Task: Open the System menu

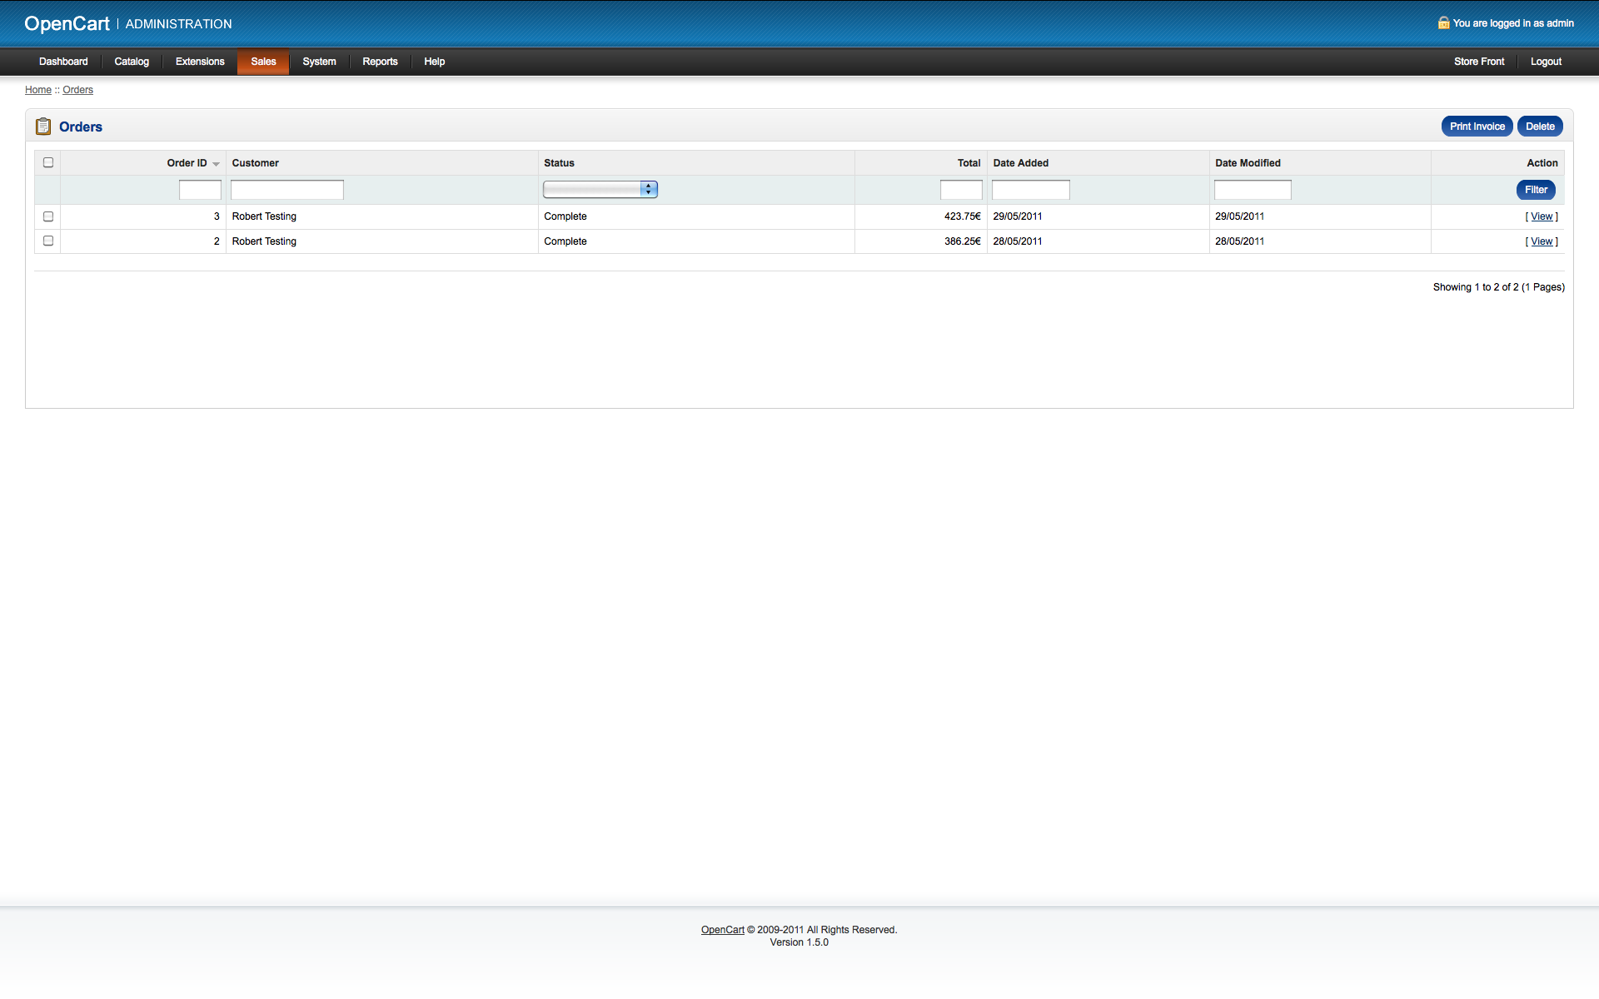Action: (319, 62)
